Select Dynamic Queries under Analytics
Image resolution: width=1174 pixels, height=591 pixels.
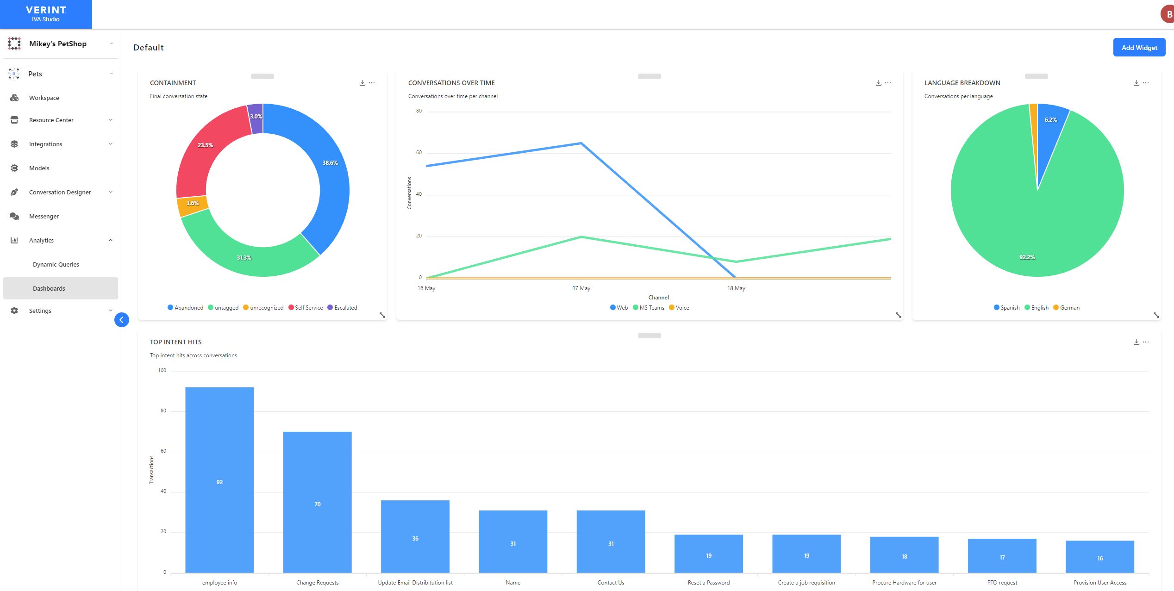56,264
